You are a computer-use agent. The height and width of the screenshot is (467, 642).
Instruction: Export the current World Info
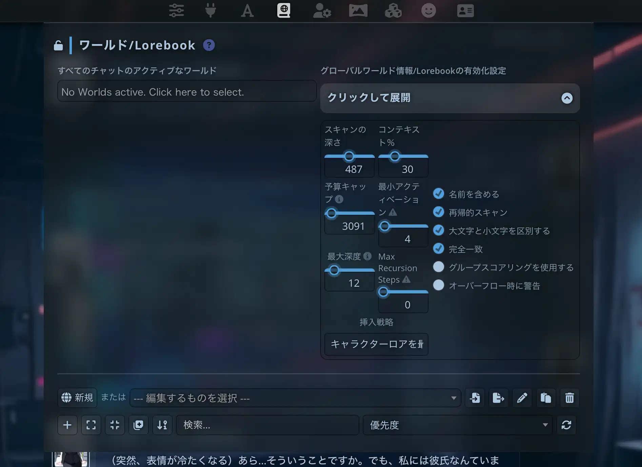(x=498, y=398)
